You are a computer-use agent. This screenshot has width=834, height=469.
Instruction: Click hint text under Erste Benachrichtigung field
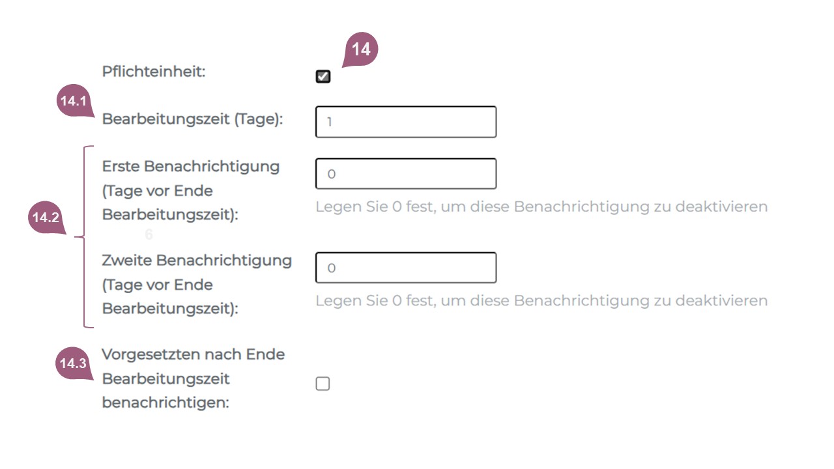(x=541, y=206)
